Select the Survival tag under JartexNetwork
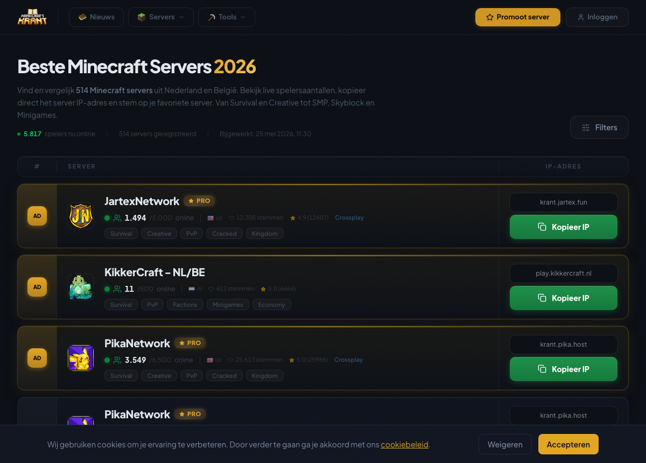This screenshot has width=646, height=463. click(121, 234)
